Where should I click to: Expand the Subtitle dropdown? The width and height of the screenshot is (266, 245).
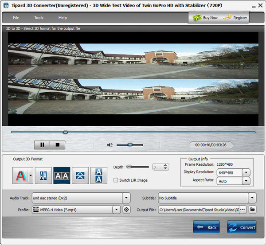252,198
